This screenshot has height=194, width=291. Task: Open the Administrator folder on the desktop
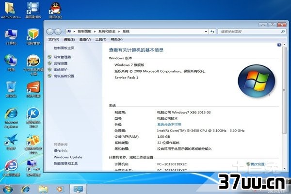11,10
